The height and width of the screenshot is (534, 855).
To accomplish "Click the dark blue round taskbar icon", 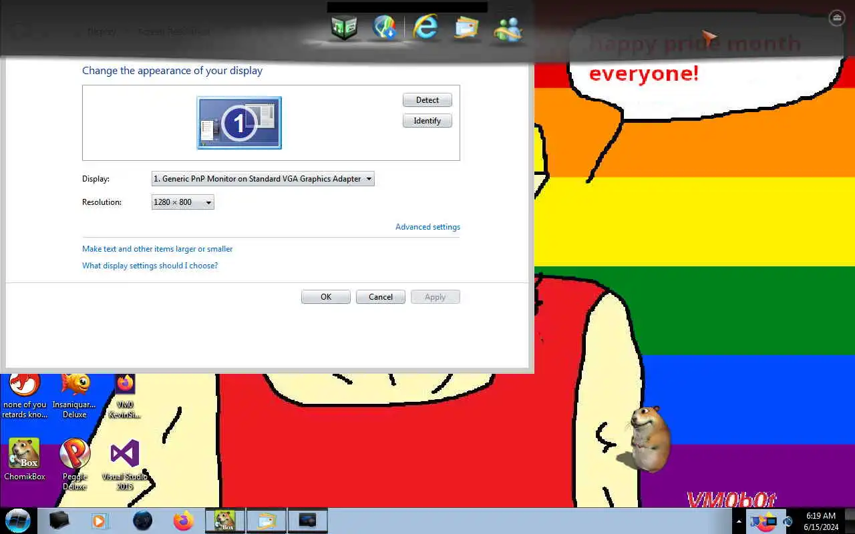I will click(142, 521).
